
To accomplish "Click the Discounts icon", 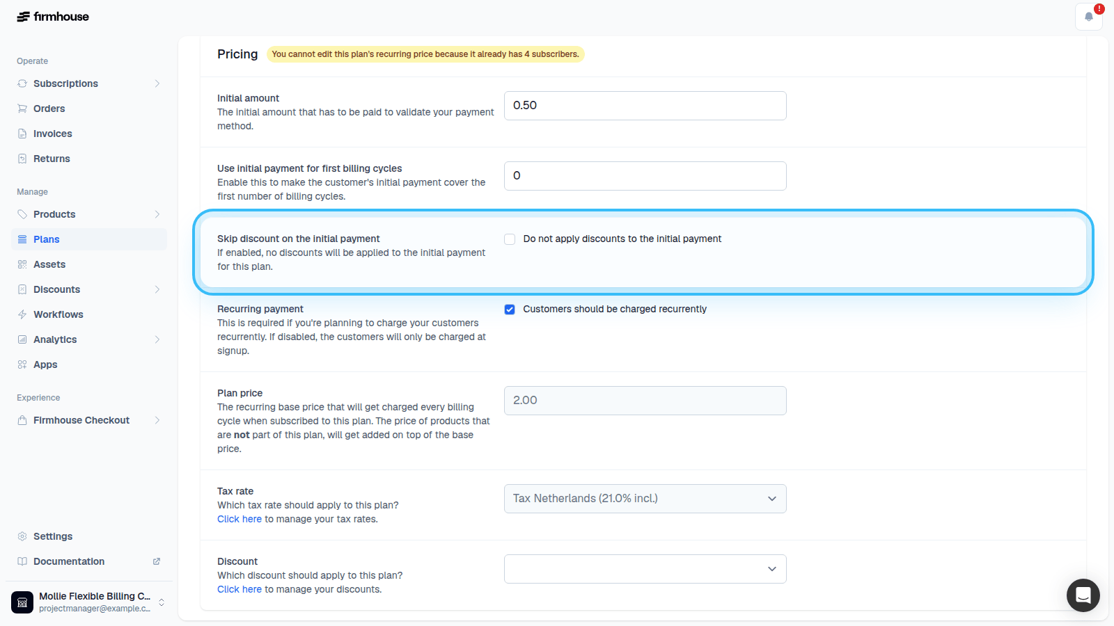I will click(22, 289).
